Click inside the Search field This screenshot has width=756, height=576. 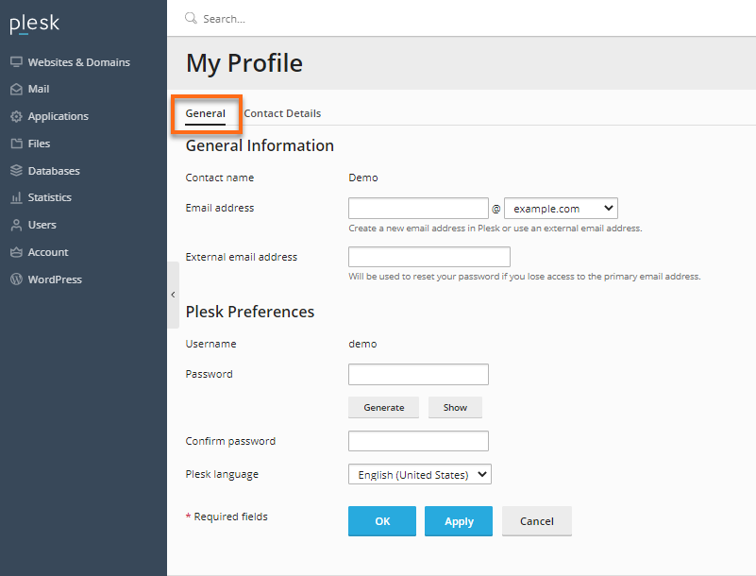[x=283, y=18]
